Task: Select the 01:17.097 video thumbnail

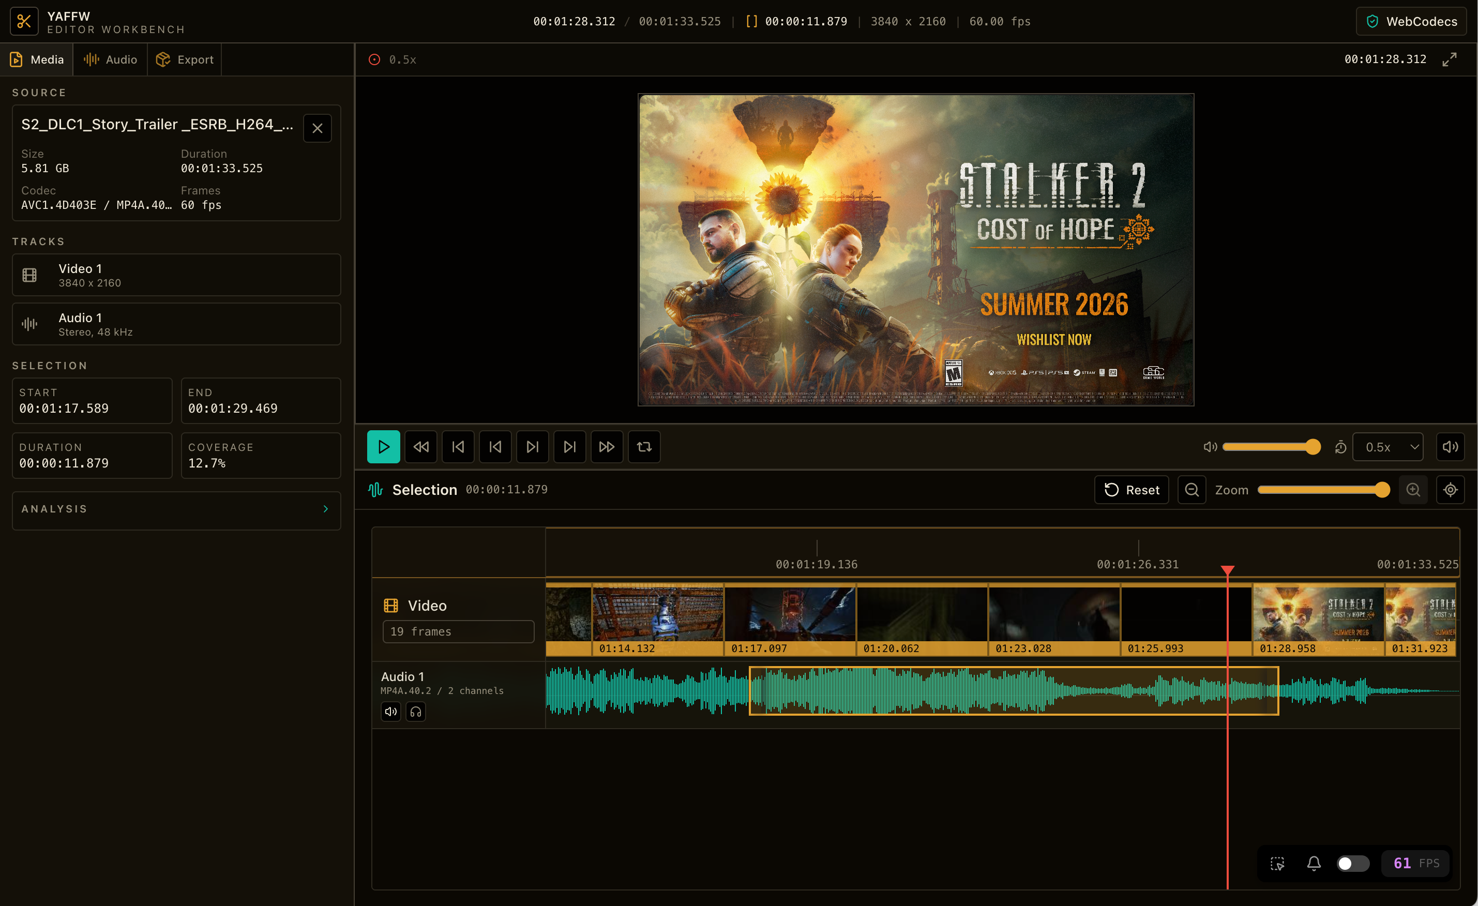Action: 790,619
